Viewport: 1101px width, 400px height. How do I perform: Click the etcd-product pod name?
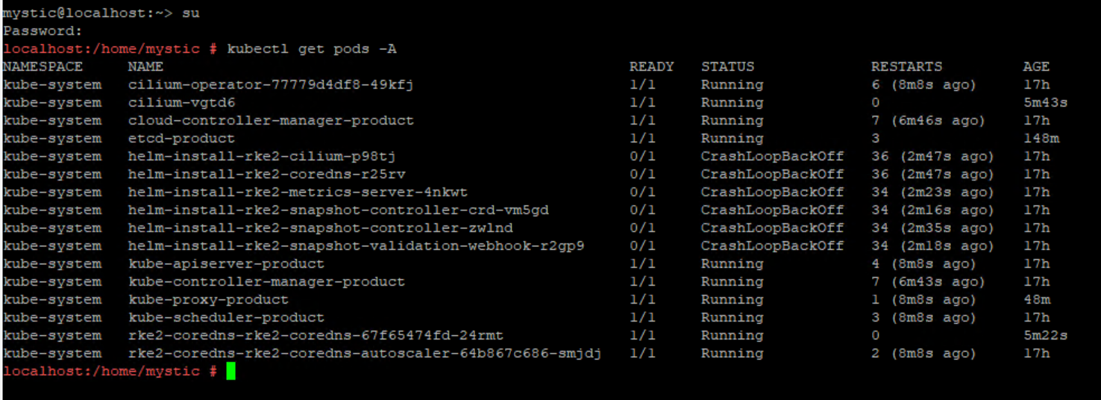click(181, 138)
